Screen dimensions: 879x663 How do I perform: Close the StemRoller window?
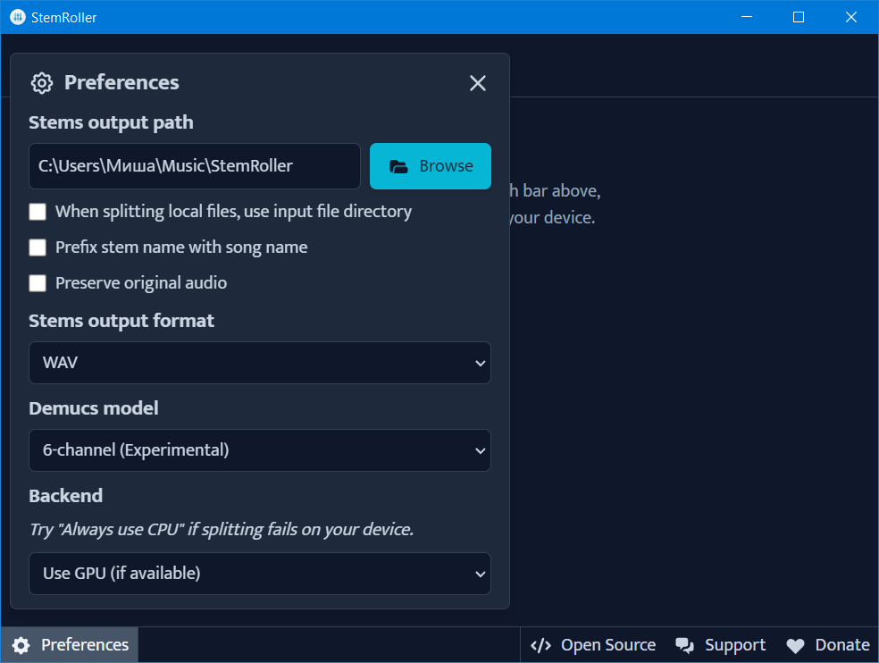(x=851, y=17)
